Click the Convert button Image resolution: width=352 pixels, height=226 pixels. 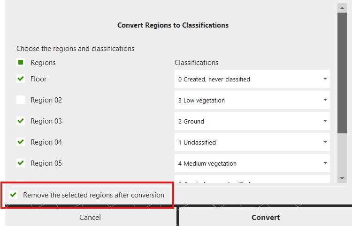[x=266, y=217]
